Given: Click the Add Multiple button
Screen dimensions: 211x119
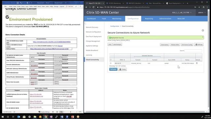Looking at the screenshot, I should (x=117, y=44).
